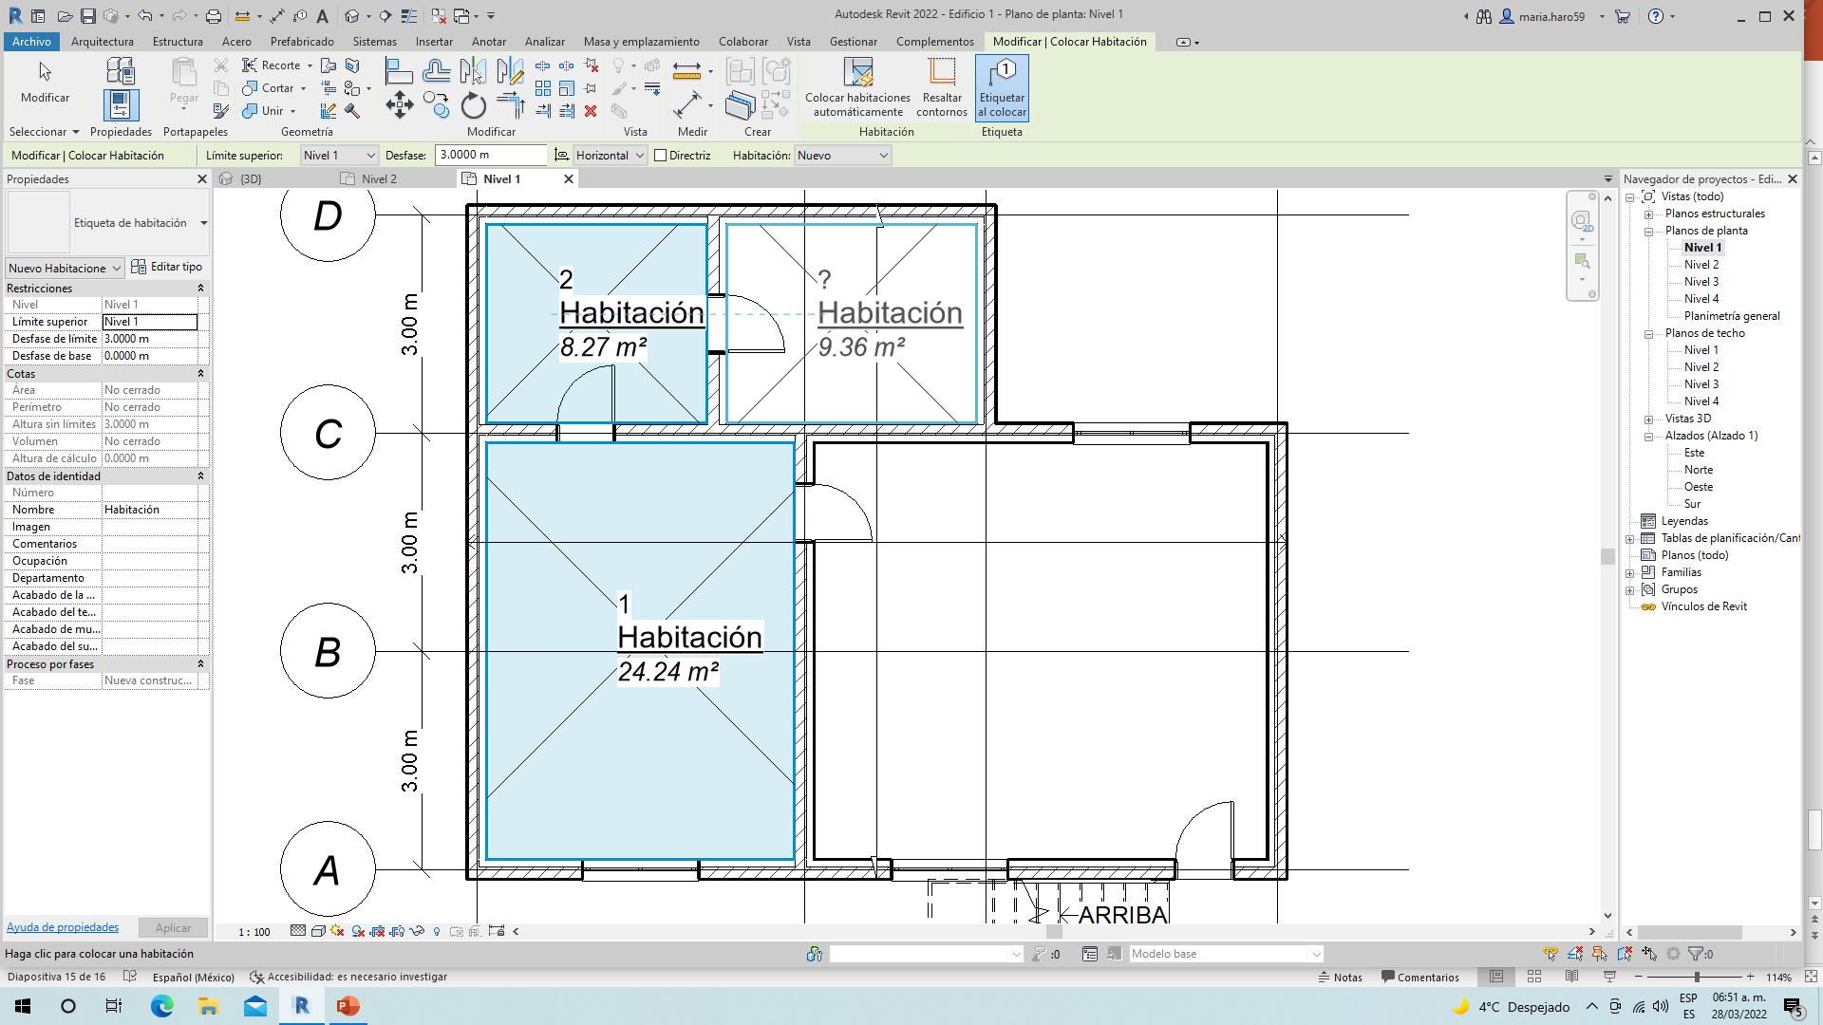Viewport: 1823px width, 1025px height.
Task: Enable the Directriz checkbox
Action: pos(661,156)
